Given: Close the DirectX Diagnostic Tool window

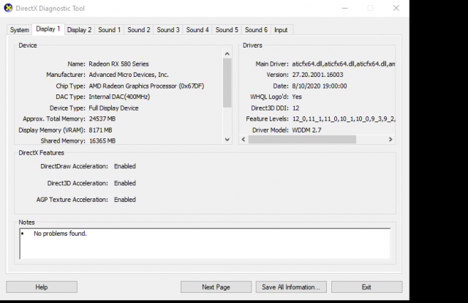Looking at the screenshot, I should point(396,8).
